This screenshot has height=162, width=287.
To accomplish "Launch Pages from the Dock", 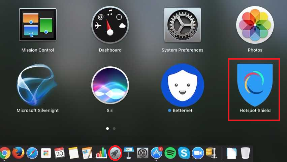I will coord(87,153).
